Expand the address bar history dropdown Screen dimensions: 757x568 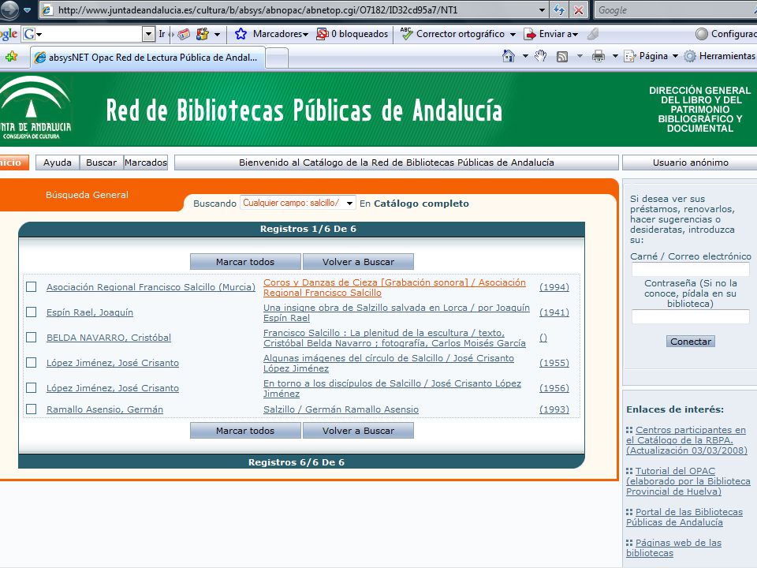pos(542,9)
